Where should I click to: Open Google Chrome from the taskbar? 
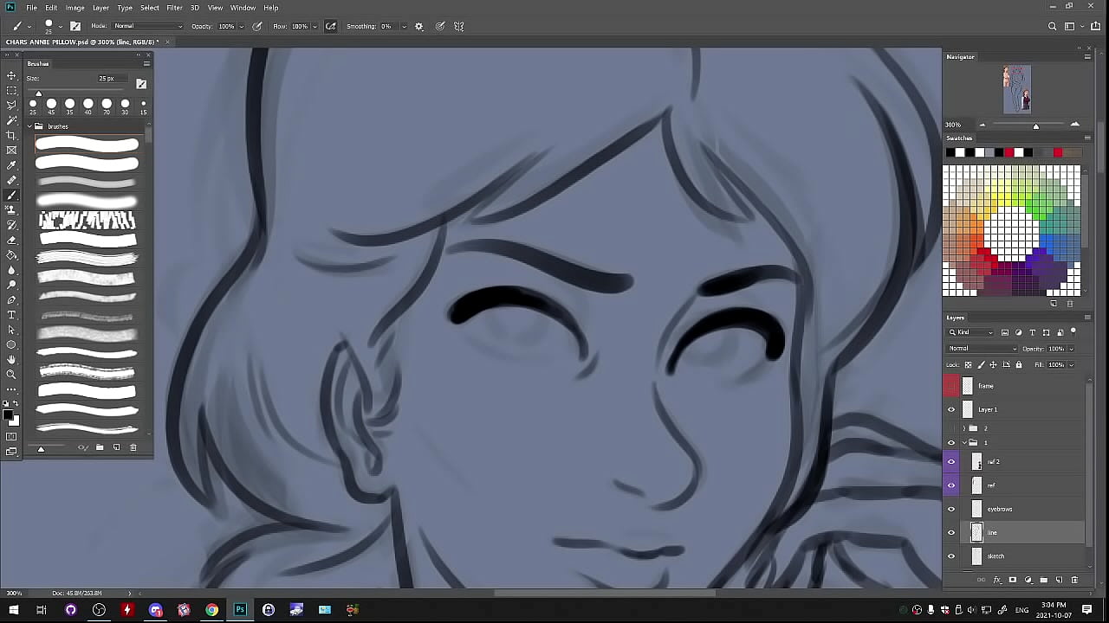(211, 610)
